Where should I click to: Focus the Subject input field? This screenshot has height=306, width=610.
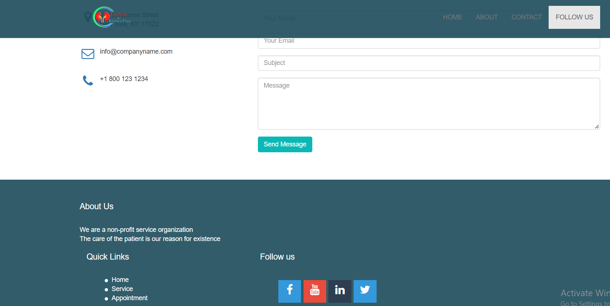[429, 63]
